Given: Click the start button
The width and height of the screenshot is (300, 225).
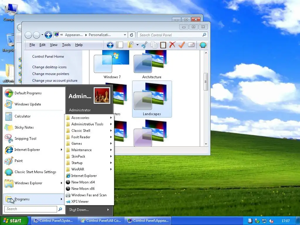Looking at the screenshot, I should (14, 221).
